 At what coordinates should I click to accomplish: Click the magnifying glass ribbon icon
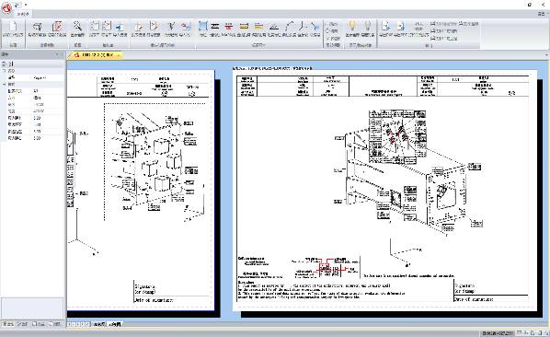tap(77, 27)
